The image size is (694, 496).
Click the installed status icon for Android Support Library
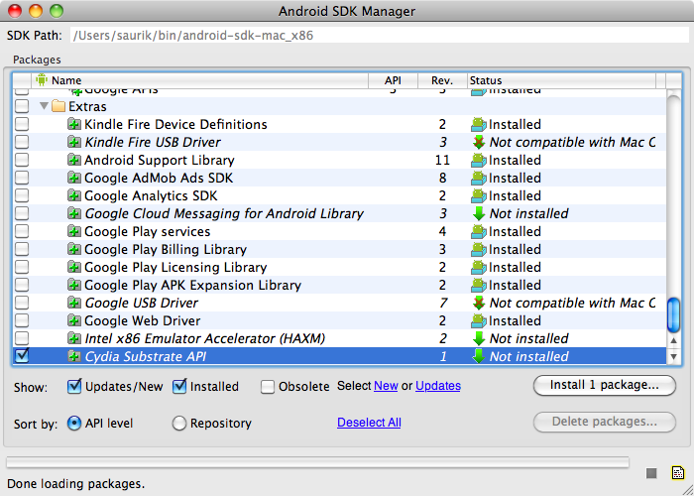coord(479,160)
